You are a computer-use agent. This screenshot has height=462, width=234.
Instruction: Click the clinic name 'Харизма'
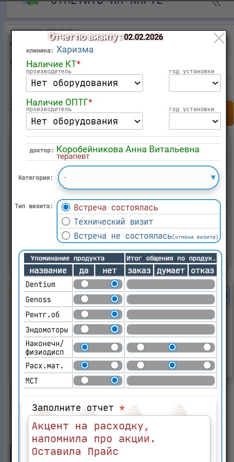click(75, 50)
